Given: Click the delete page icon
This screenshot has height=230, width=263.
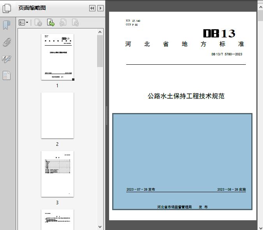Looking at the screenshot, I should [38, 23].
